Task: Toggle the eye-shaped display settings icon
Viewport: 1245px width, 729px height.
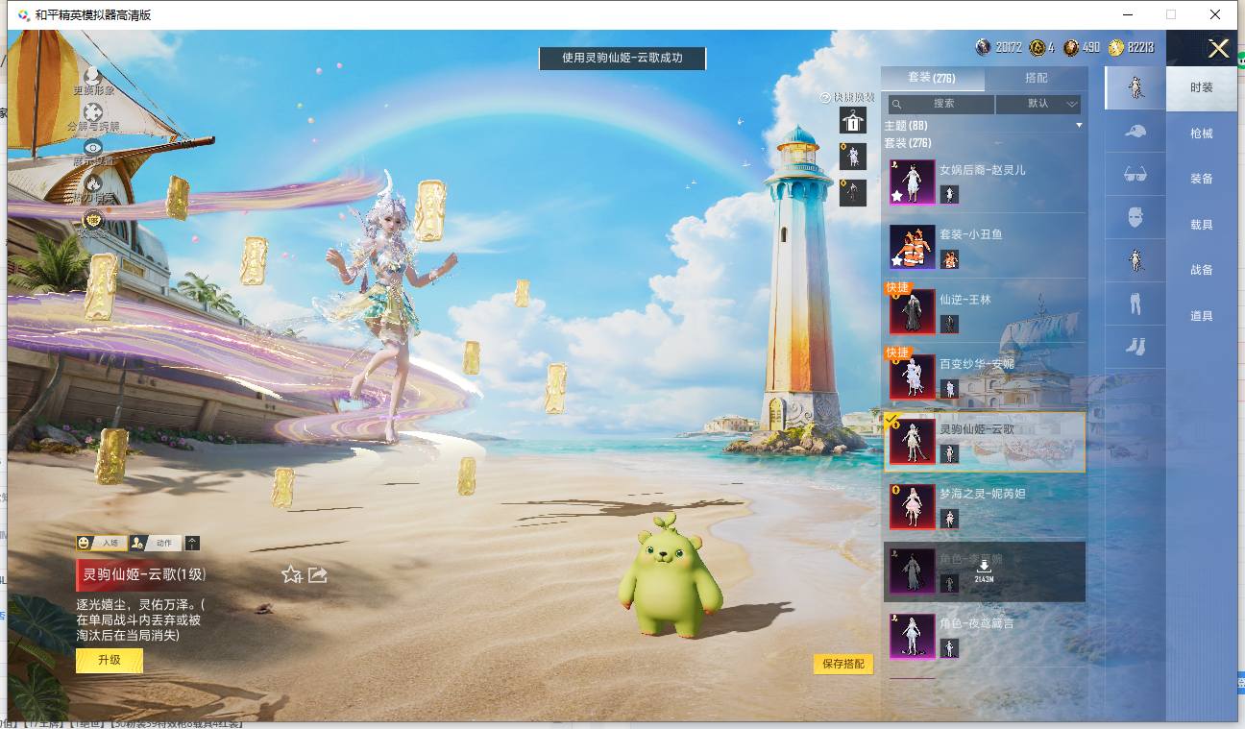Action: 93,147
